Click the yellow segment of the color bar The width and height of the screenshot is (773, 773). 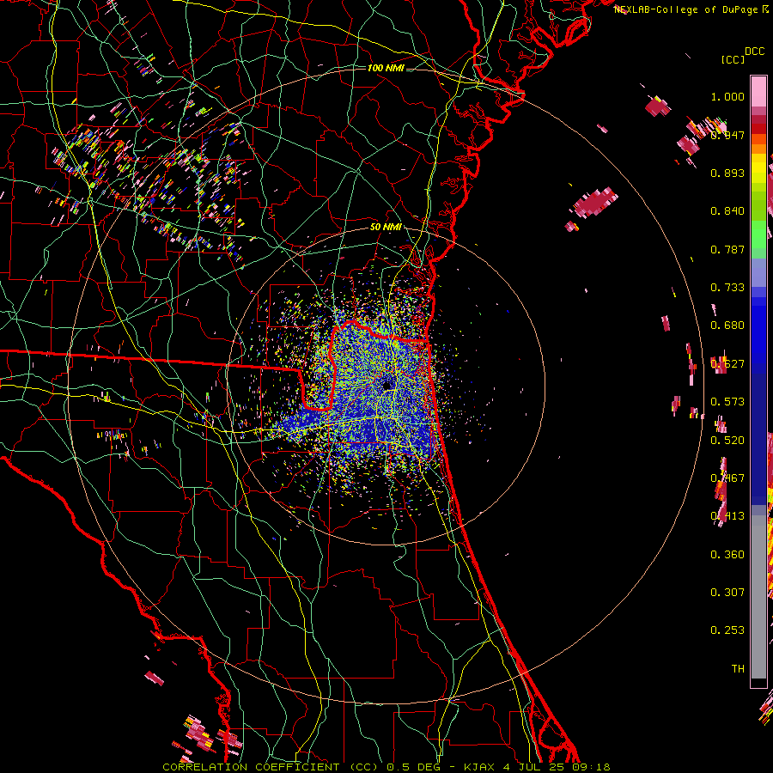pyautogui.click(x=758, y=169)
